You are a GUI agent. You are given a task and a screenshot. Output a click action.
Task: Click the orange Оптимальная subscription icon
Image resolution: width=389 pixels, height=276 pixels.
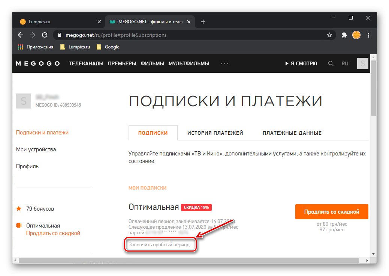click(19, 225)
